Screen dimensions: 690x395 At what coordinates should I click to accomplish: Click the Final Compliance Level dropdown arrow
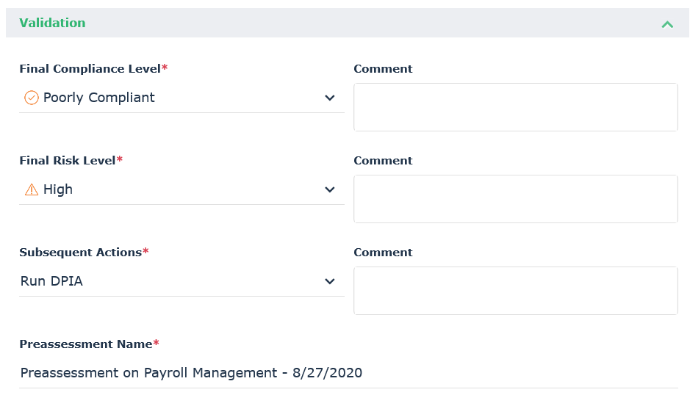click(330, 98)
